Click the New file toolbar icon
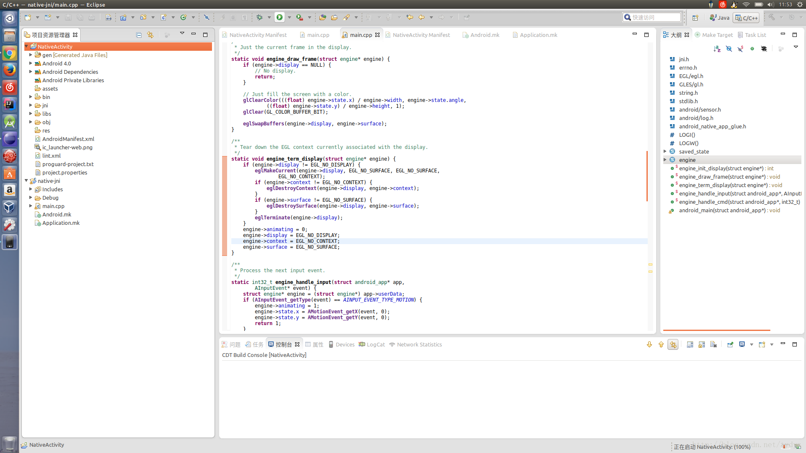 coord(28,17)
